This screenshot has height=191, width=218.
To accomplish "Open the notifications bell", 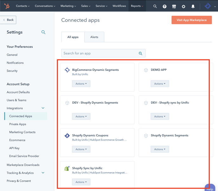I will 193,6.
